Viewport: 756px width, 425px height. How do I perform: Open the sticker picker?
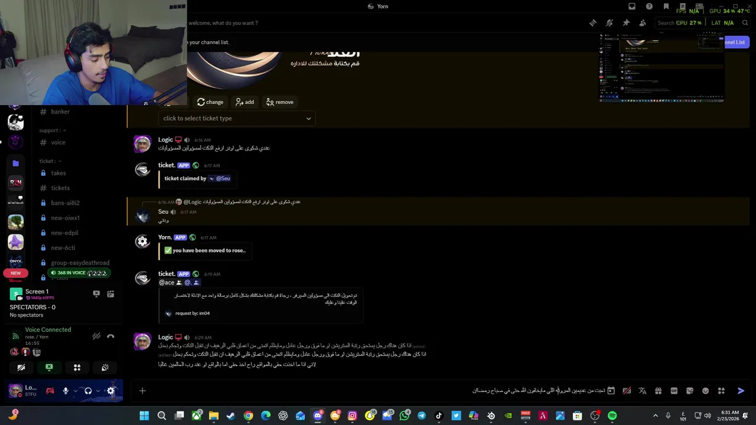pyautogui.click(x=689, y=391)
